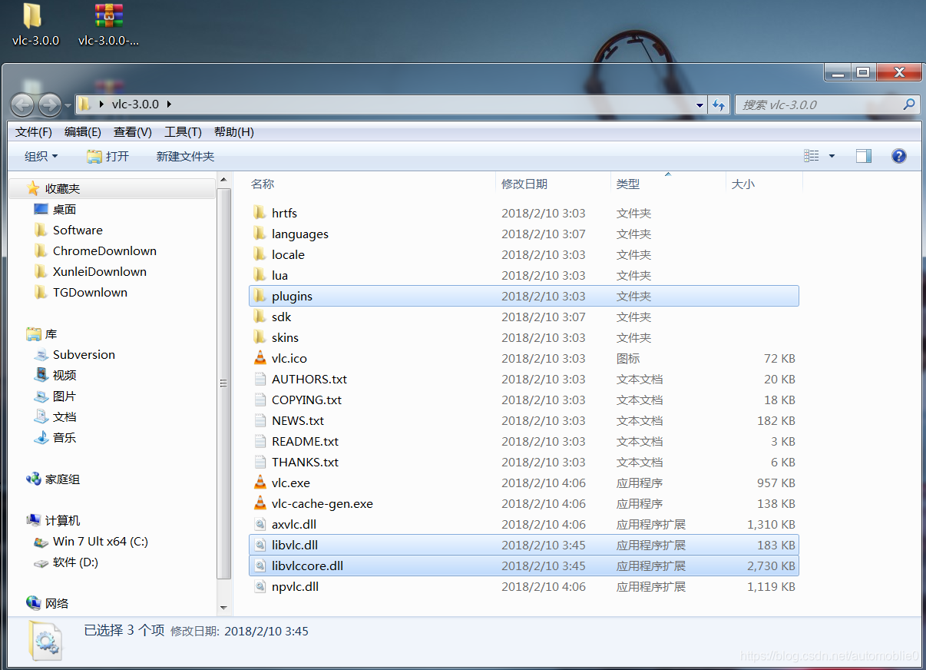Select the axvlc.dll file icon

click(260, 524)
